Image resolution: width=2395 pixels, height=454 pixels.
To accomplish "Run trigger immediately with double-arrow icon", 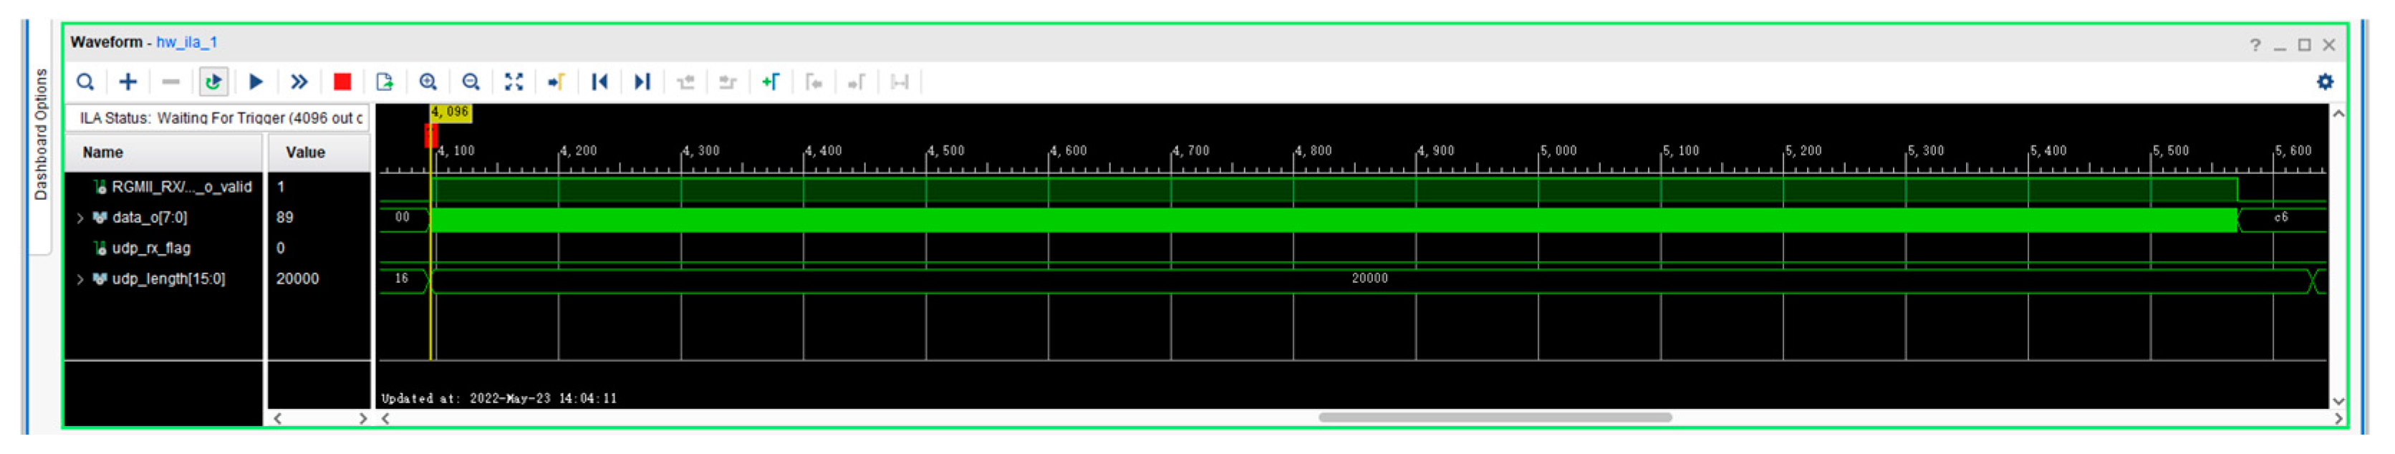I will tap(299, 82).
